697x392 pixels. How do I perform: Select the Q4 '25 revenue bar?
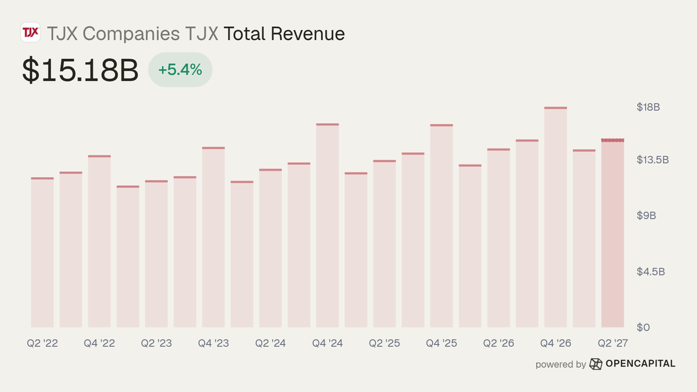441,225
